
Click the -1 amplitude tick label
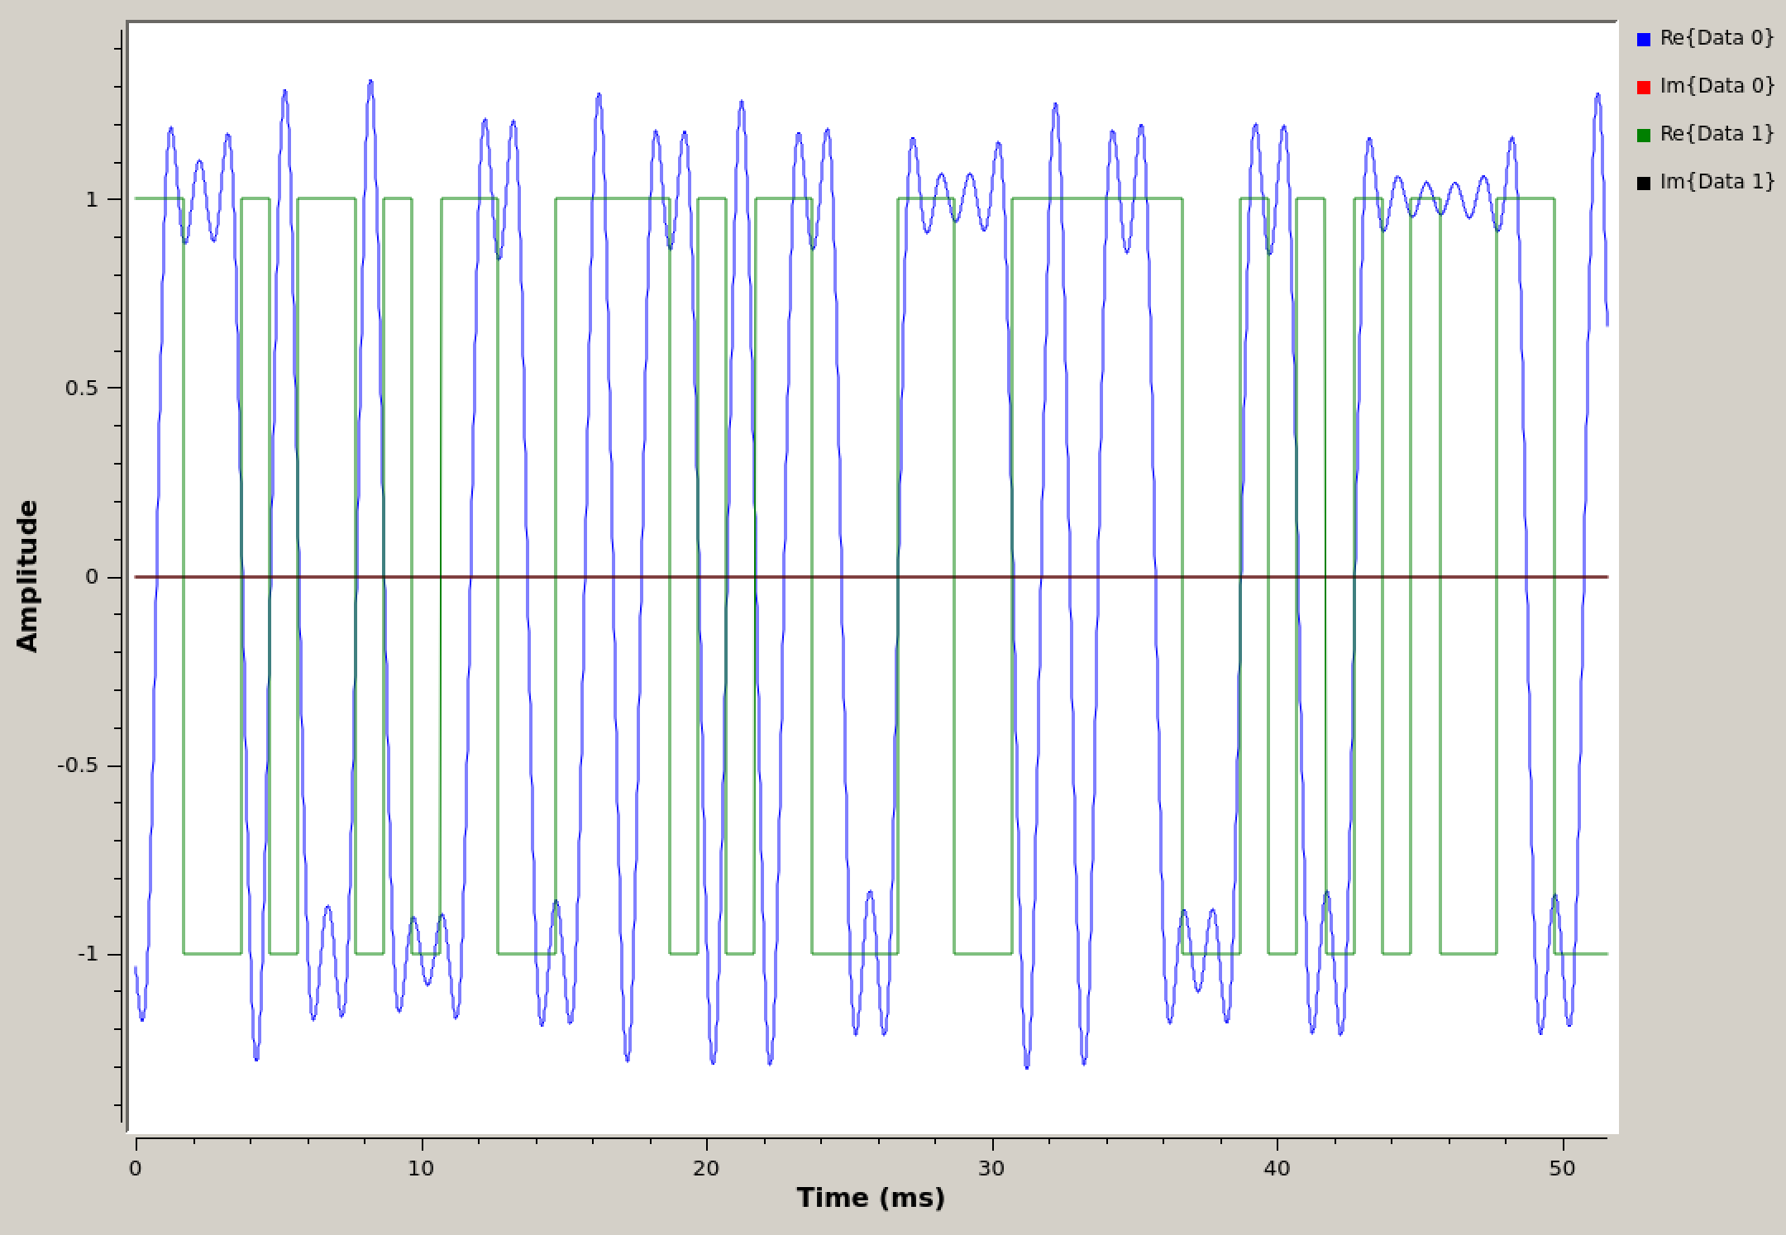click(x=88, y=954)
